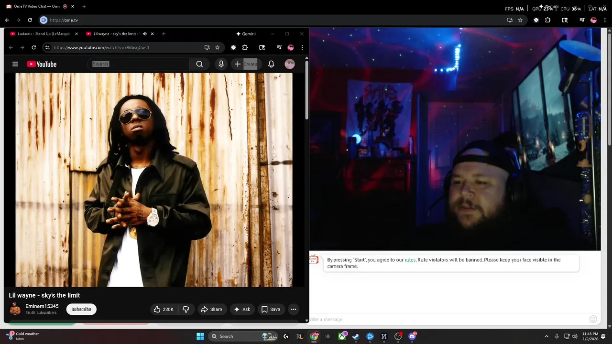
Task: Open the Eminem15345 channel name link
Action: coord(42,306)
